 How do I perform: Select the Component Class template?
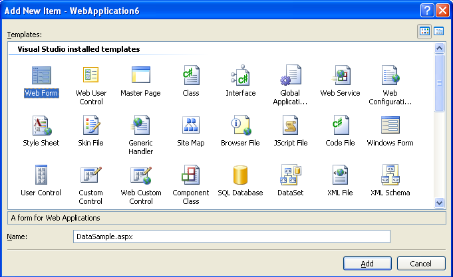click(191, 175)
